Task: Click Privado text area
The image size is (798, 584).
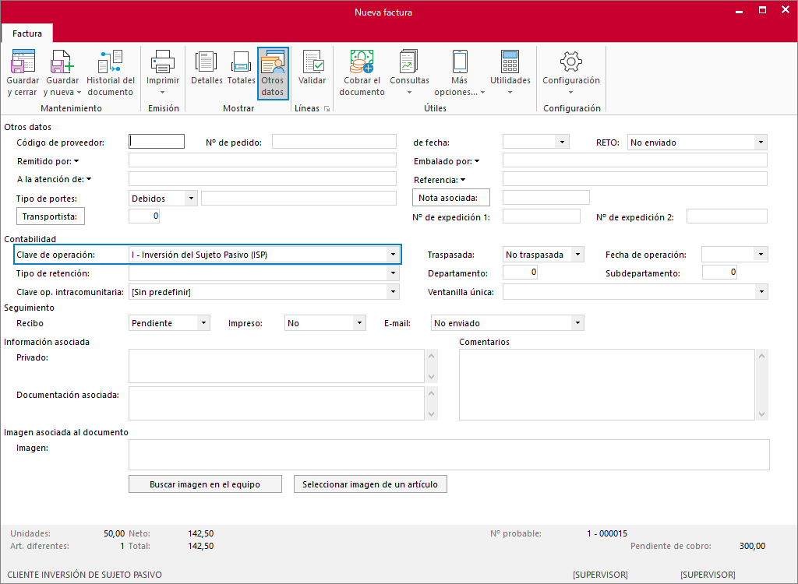Action: tap(277, 366)
